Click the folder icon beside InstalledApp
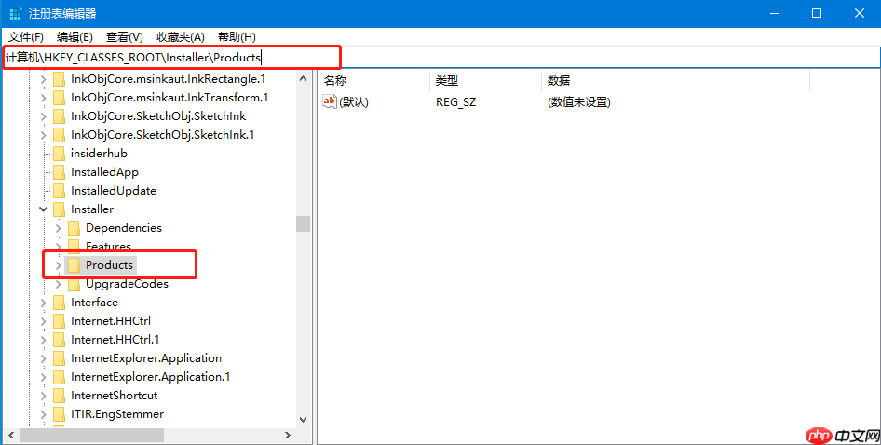 [59, 172]
